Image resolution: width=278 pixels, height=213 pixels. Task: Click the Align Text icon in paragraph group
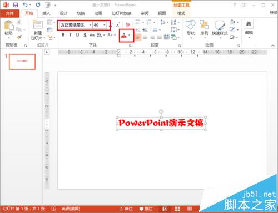click(173, 29)
